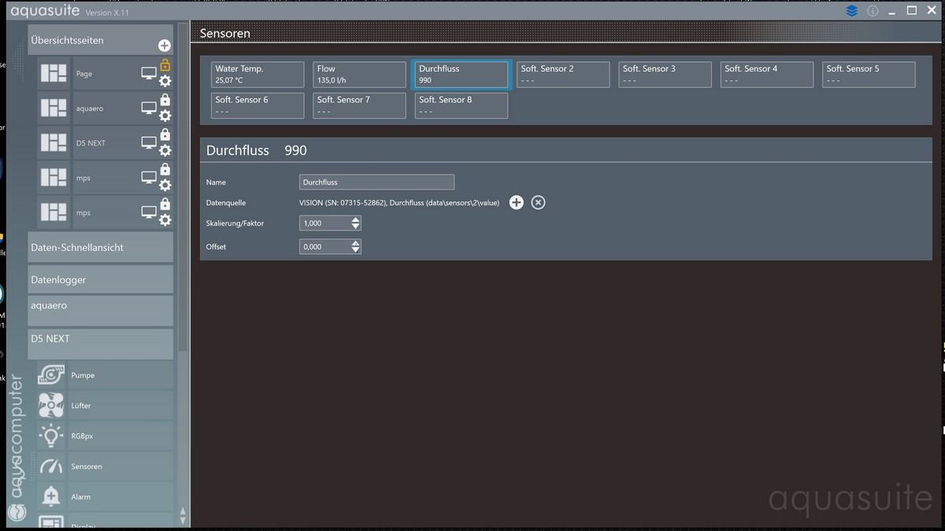Click the sidebar scroll-down arrow
This screenshot has width=945, height=531.
pyautogui.click(x=183, y=520)
